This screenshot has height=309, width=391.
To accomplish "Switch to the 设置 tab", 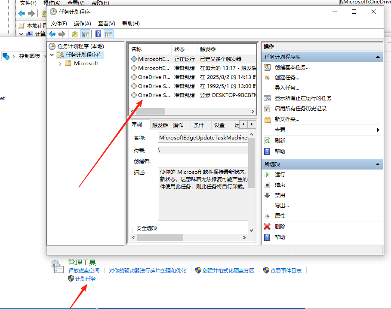I will point(219,125).
